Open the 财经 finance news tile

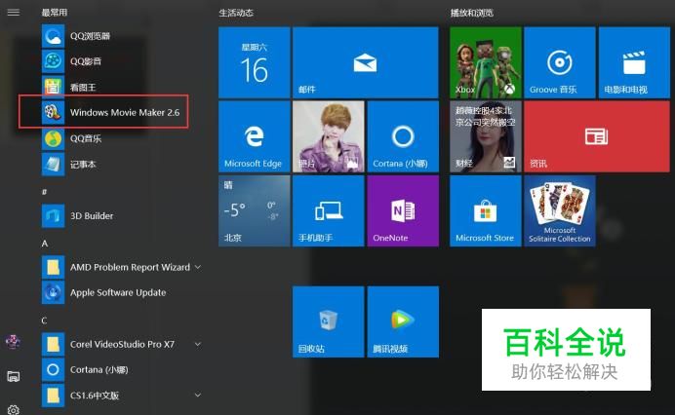(x=486, y=136)
